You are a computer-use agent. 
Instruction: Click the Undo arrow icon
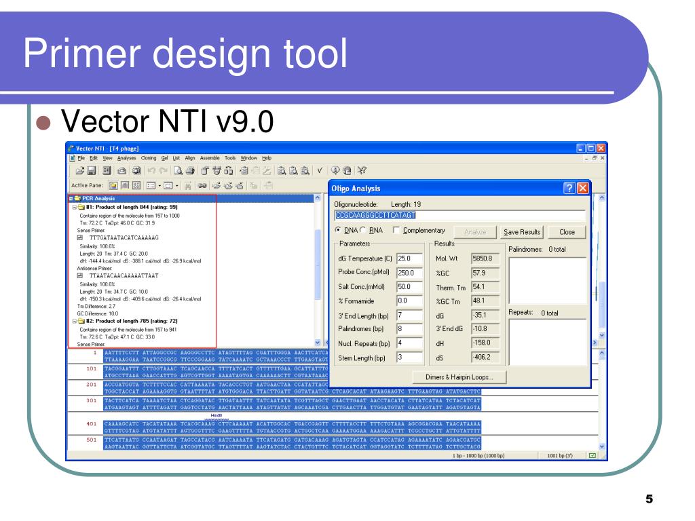(151, 170)
